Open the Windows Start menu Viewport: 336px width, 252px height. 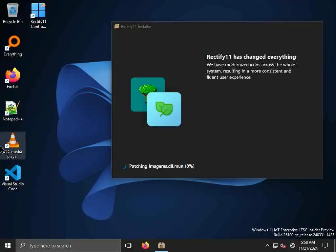click(8, 245)
